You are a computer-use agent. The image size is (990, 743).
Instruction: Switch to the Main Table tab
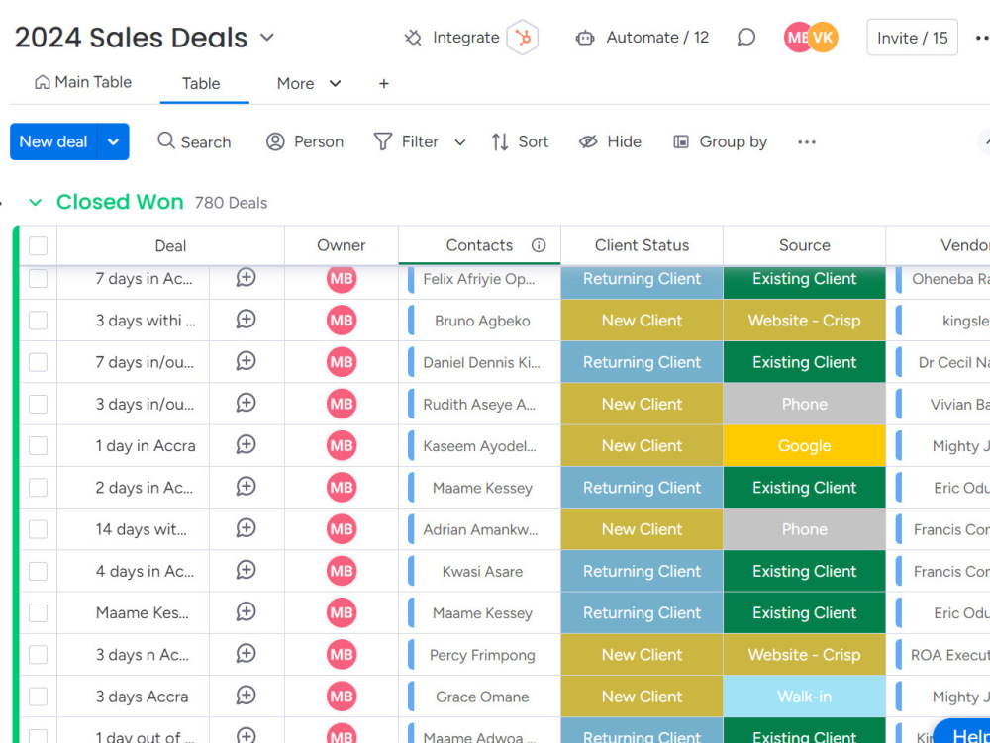[83, 82]
